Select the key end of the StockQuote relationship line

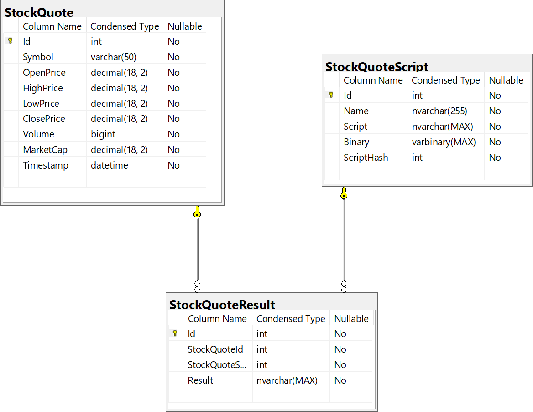(x=197, y=212)
